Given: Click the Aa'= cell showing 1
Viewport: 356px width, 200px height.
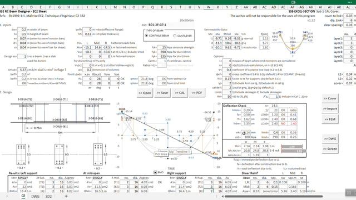Looking at the screenshot, I should click(274, 97).
